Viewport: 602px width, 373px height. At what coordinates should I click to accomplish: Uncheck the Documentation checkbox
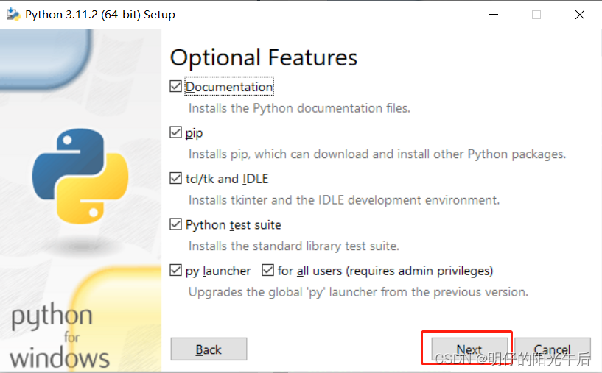click(x=175, y=87)
